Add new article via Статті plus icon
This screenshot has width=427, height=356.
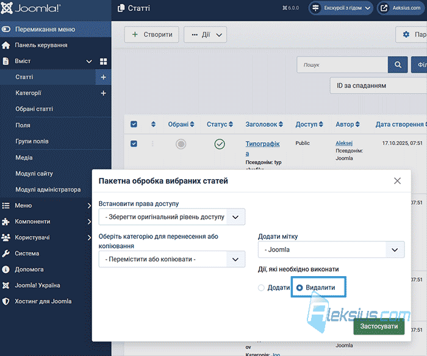pyautogui.click(x=103, y=77)
